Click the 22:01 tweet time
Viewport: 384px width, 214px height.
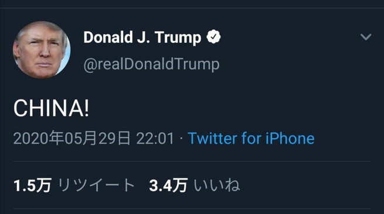point(155,138)
